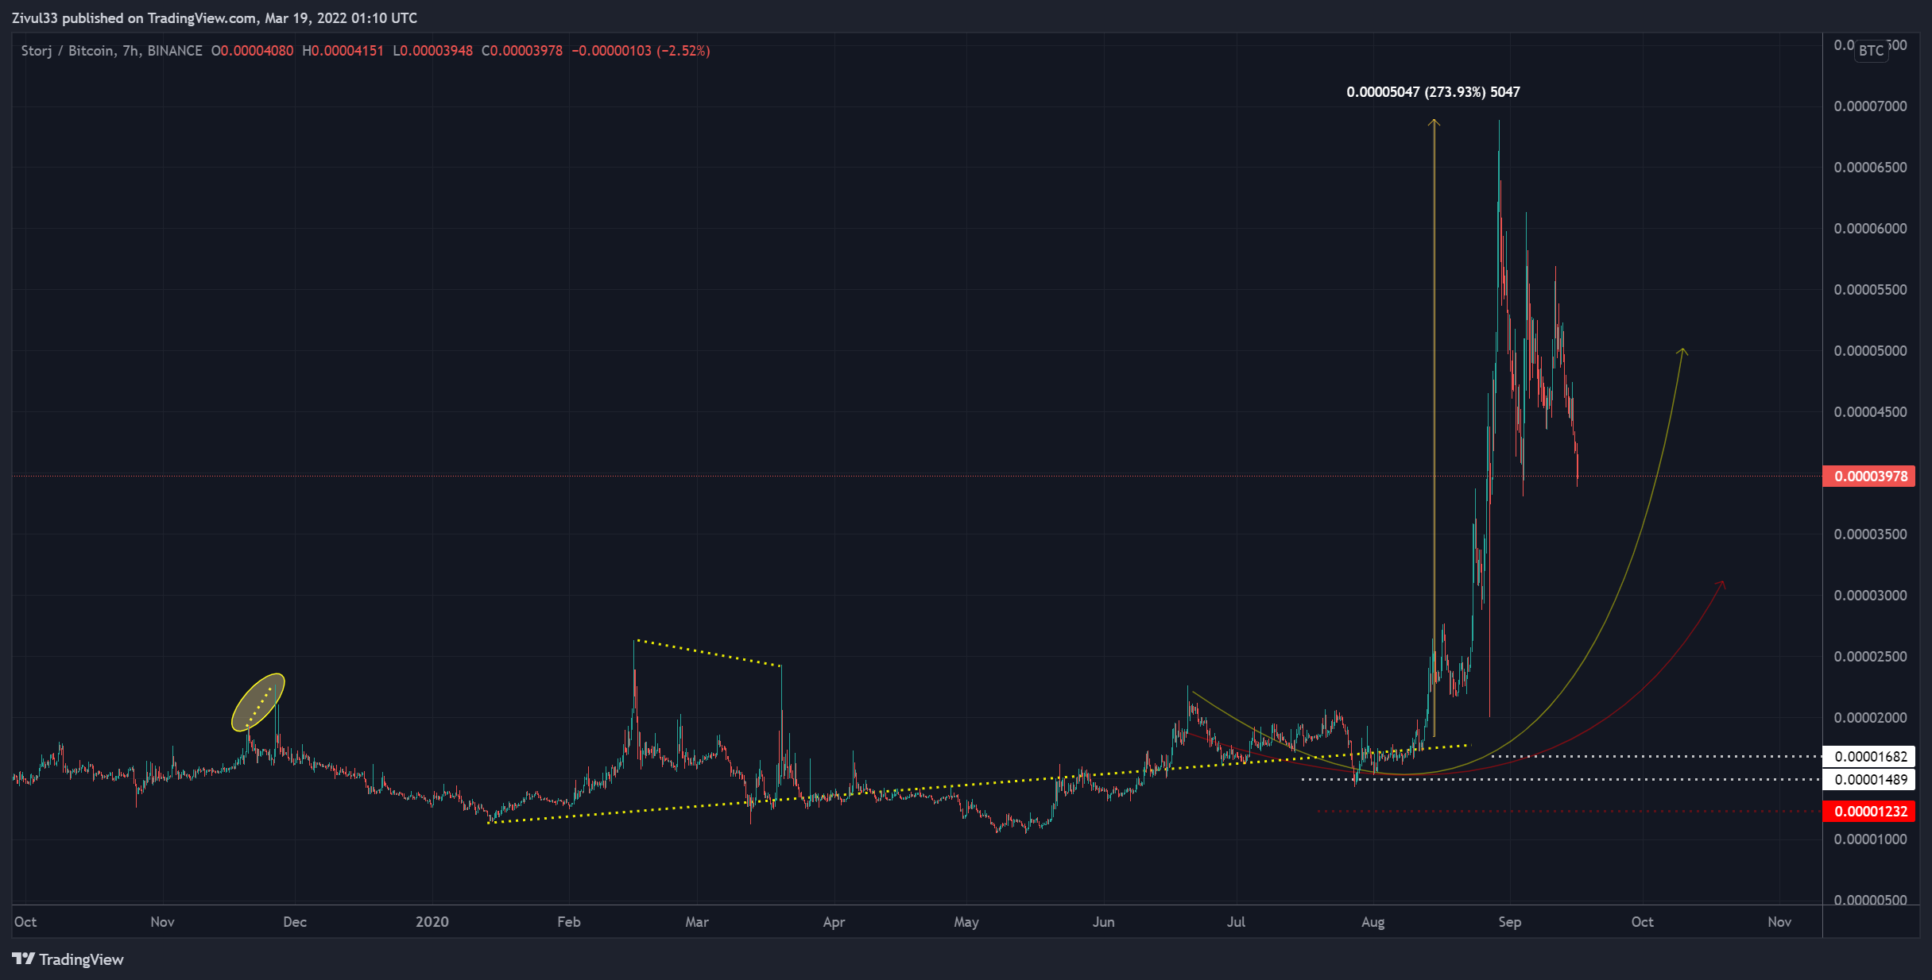This screenshot has width=1932, height=980.
Task: Click the TradingView logo at bottom left
Action: coord(68,959)
